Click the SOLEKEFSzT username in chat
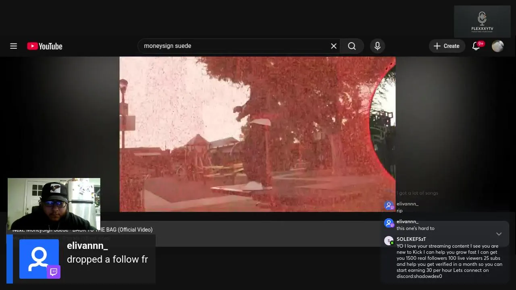This screenshot has height=290, width=516. click(x=411, y=239)
